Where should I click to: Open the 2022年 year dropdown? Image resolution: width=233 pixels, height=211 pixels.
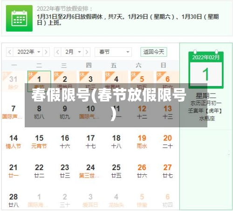tap(28, 52)
